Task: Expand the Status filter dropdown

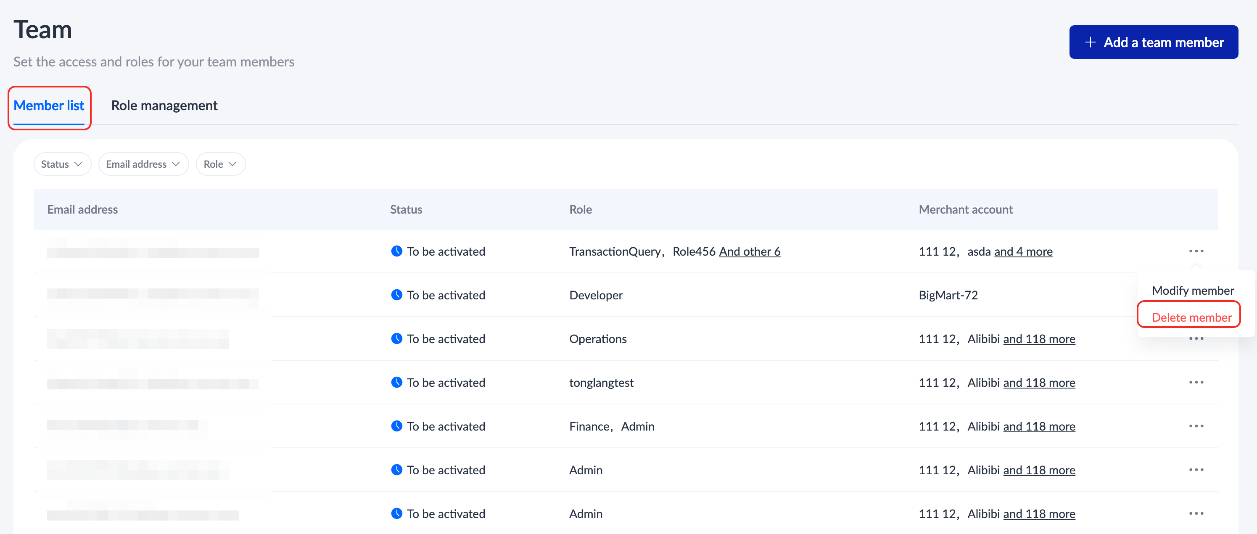Action: pyautogui.click(x=62, y=164)
